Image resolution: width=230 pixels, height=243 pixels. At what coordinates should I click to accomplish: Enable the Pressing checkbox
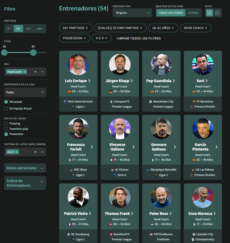click(x=6, y=124)
